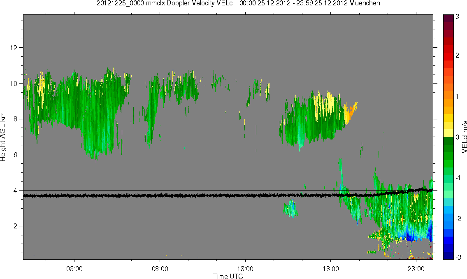
Task: Click the '03:00' time tick label
Action: pos(74,269)
